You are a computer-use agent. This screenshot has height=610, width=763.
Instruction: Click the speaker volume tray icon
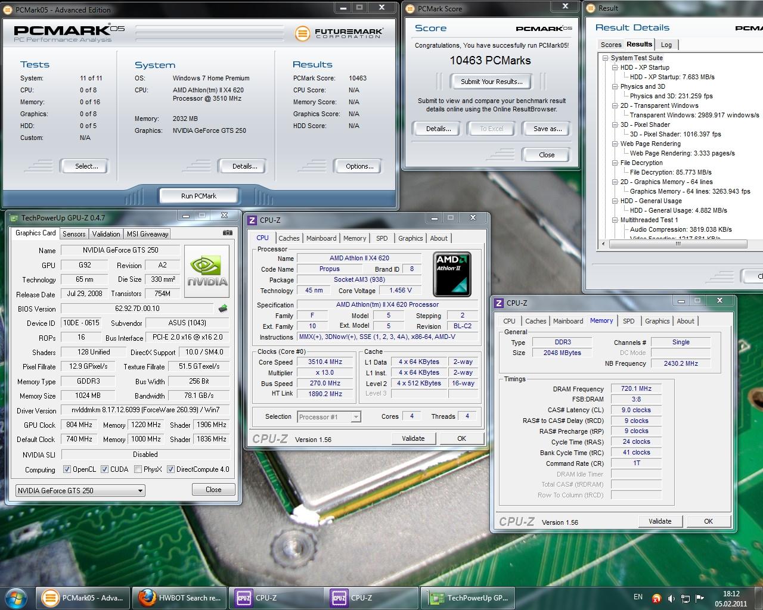671,598
